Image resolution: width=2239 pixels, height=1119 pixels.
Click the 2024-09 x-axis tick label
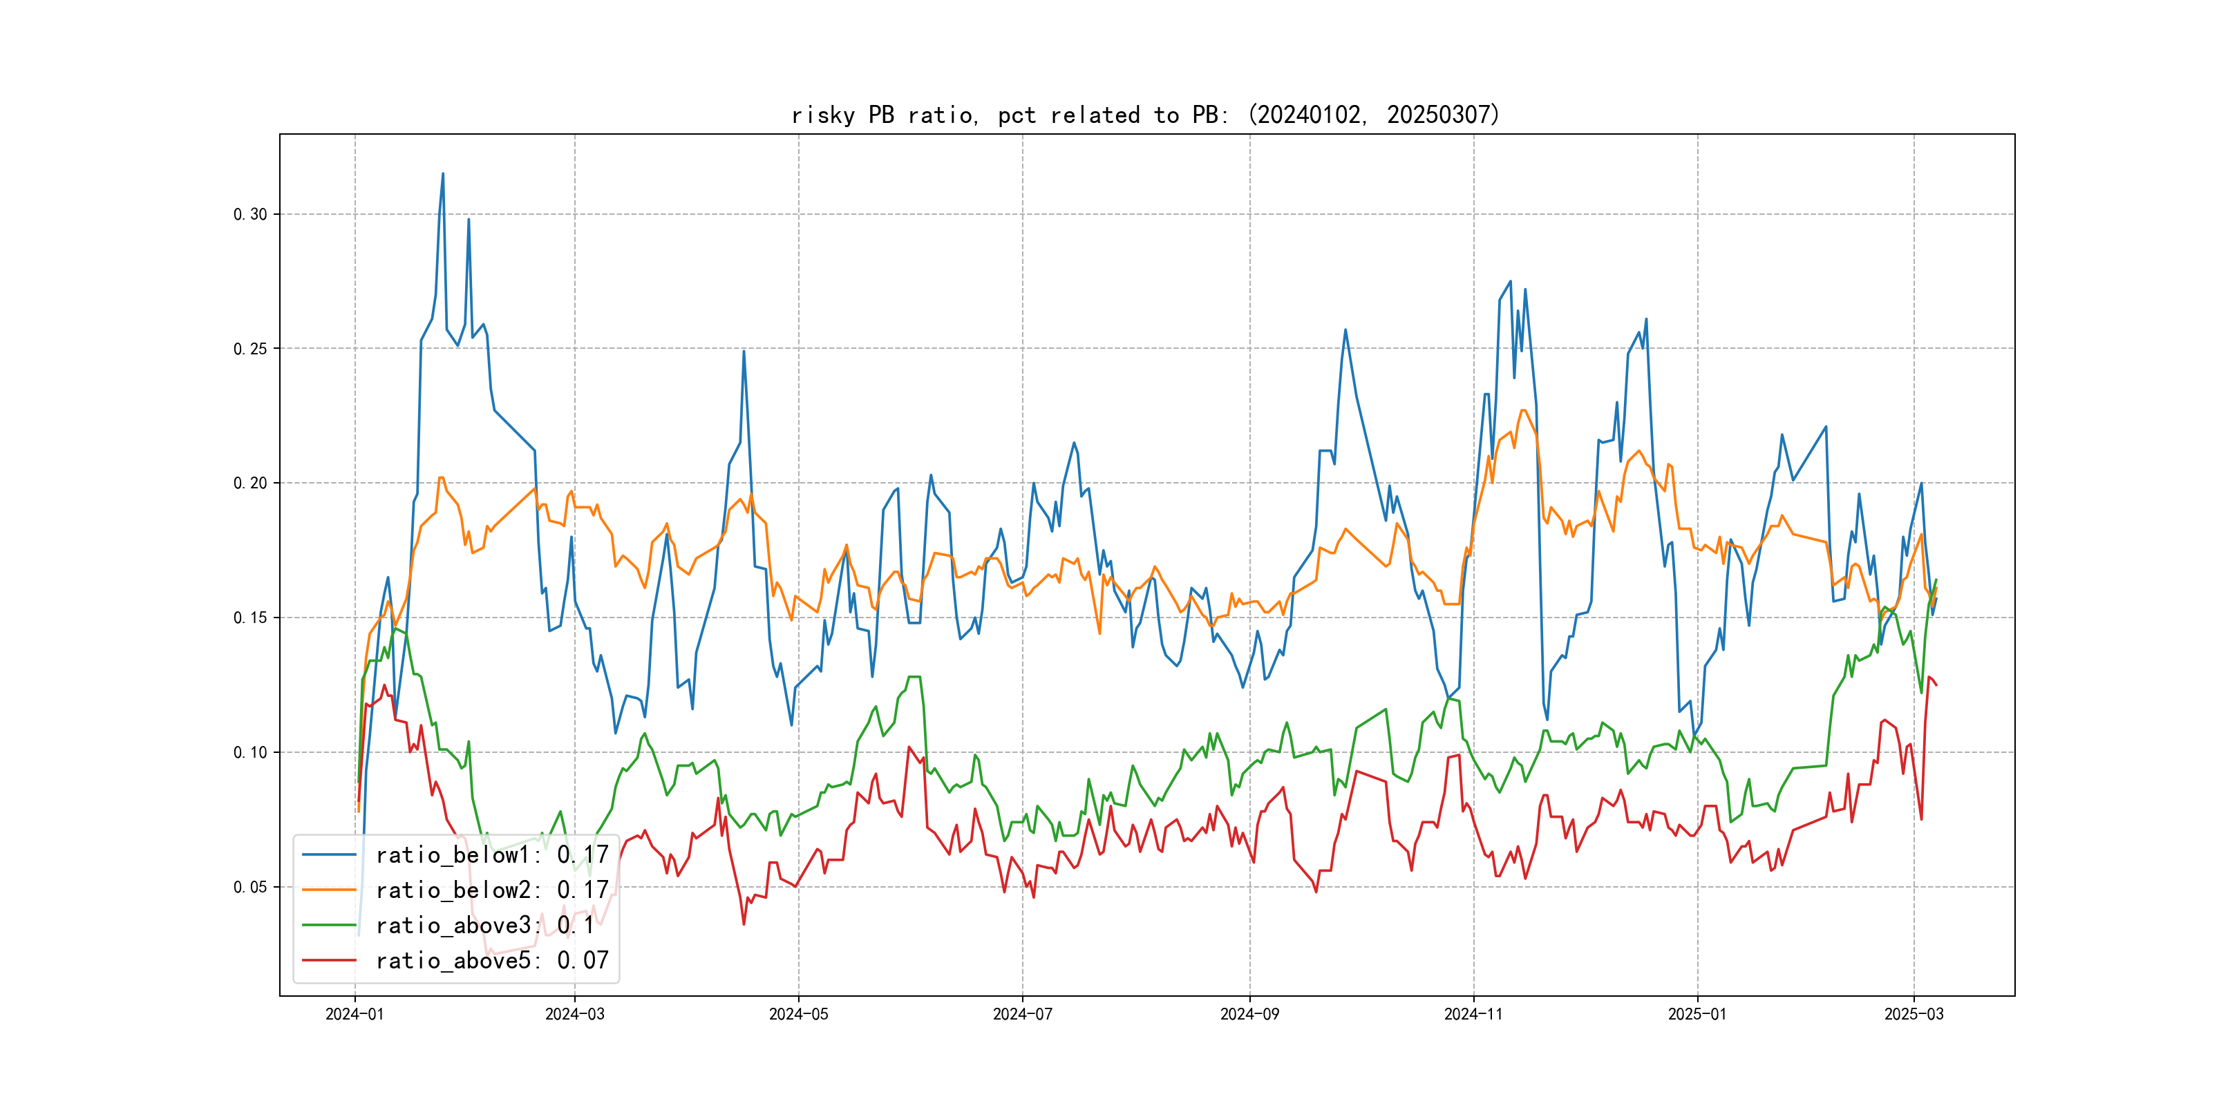coord(1250,1014)
